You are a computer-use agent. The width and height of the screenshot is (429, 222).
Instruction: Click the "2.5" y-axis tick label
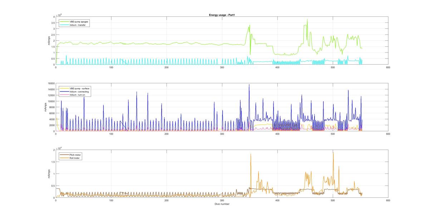click(x=53, y=35)
